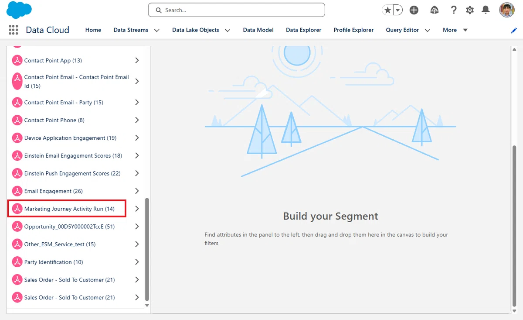Screen dimensions: 523x320
Task: Expand Contact Point Email - Party chevron
Action: pos(137,102)
